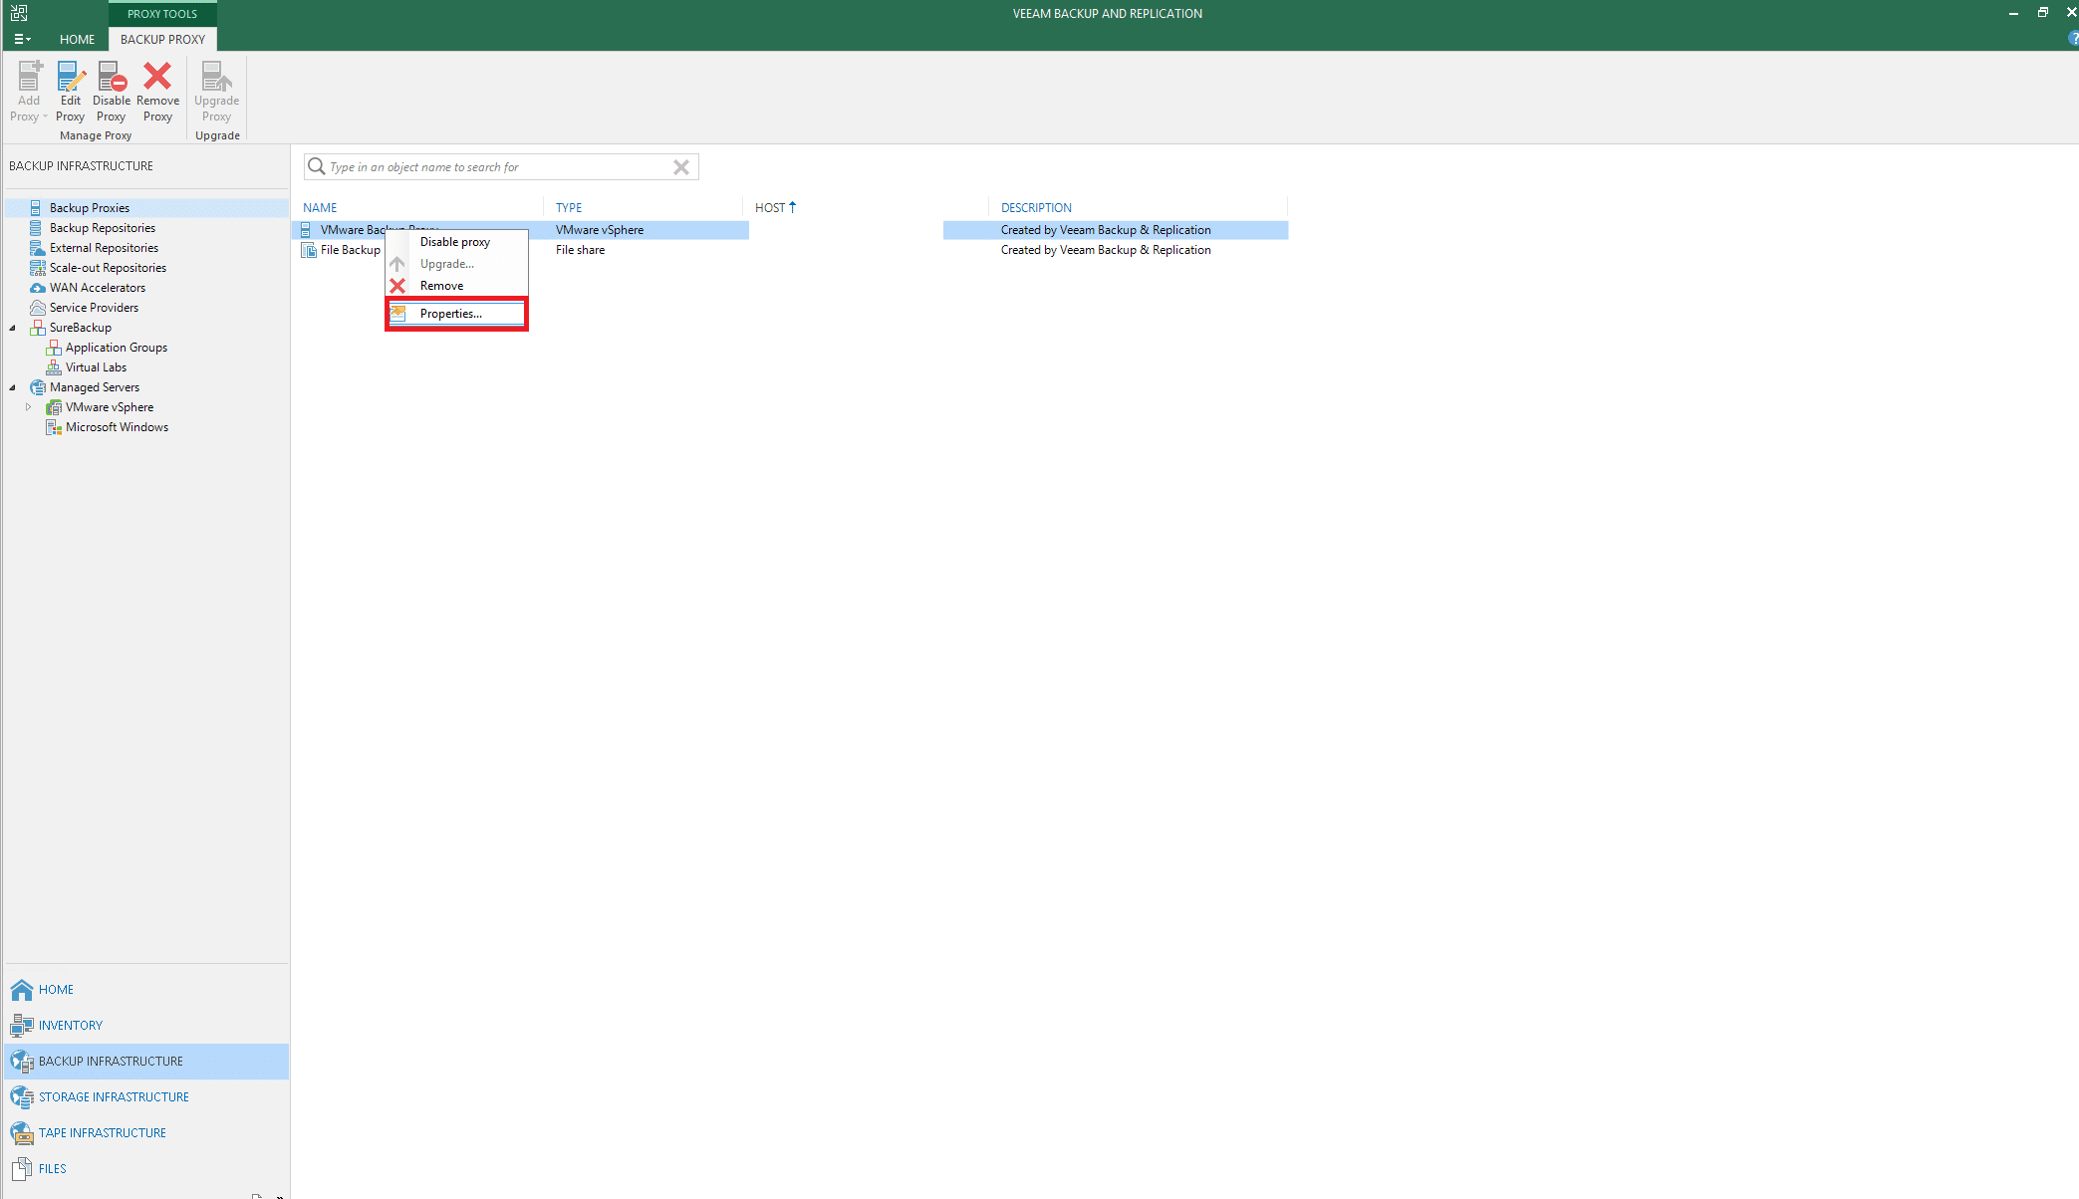Screen dimensions: 2079x1199
Task: Click the Virtual Labs tree icon
Action: [54, 367]
